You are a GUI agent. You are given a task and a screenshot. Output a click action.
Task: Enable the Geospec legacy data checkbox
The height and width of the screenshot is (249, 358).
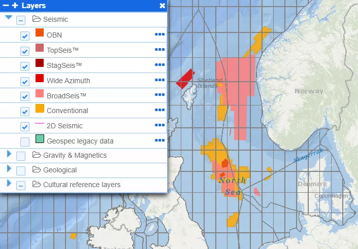tap(24, 141)
